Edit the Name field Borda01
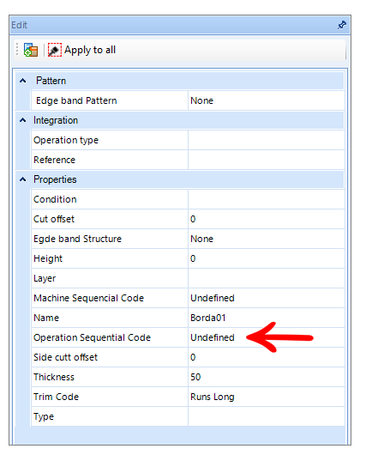Image resolution: width=366 pixels, height=461 pixels. tap(267, 318)
